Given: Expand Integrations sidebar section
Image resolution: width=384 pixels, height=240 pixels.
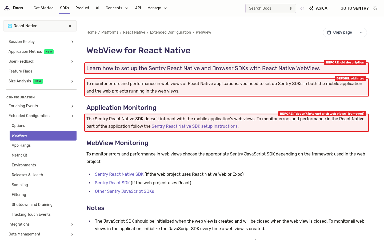Looking at the screenshot, I should coord(72,225).
